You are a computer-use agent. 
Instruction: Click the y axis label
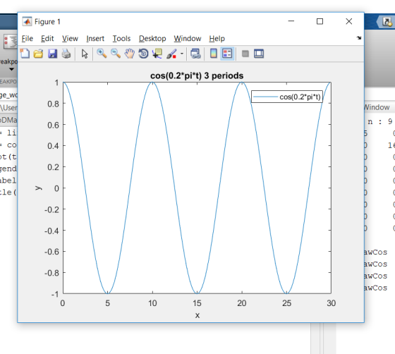[x=38, y=188]
